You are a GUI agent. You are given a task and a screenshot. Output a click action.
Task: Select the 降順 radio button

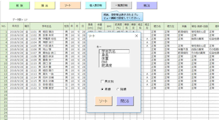coord(118,89)
